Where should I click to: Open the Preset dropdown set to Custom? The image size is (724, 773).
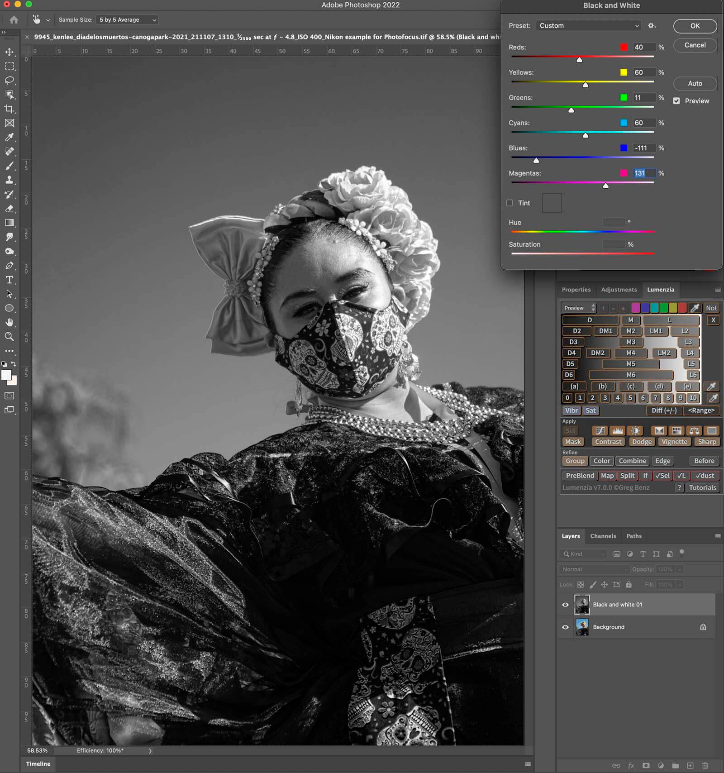pos(589,26)
